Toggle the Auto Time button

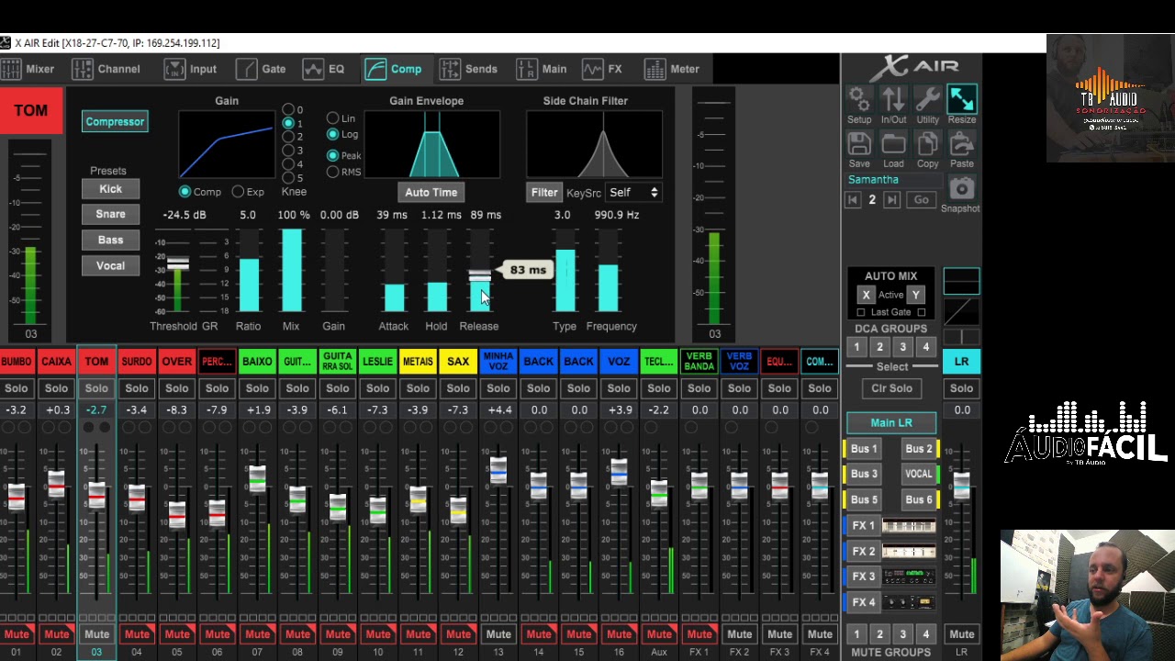point(431,193)
